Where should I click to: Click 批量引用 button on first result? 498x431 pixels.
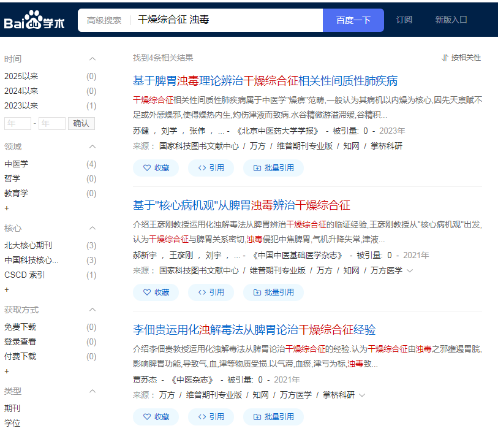[x=273, y=168]
